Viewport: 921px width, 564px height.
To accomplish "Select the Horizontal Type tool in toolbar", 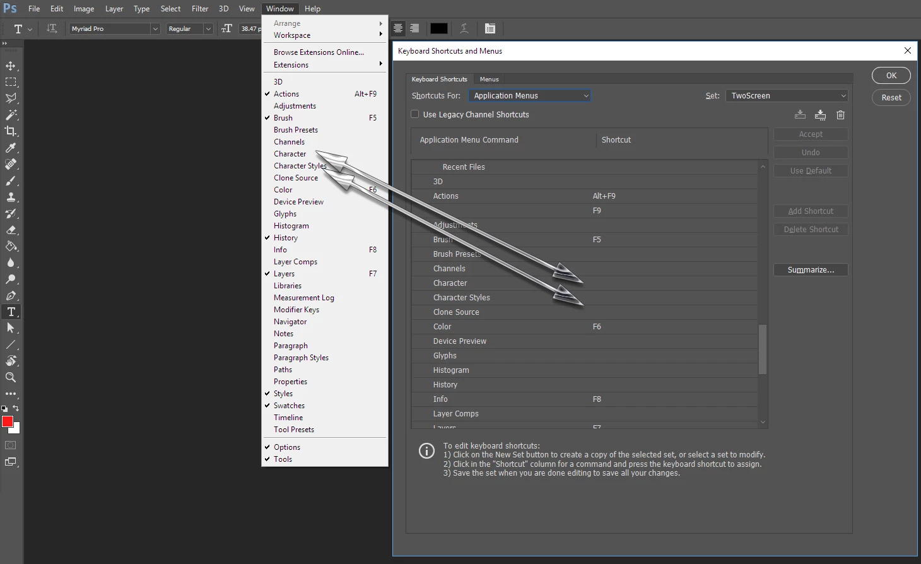I will 11,312.
